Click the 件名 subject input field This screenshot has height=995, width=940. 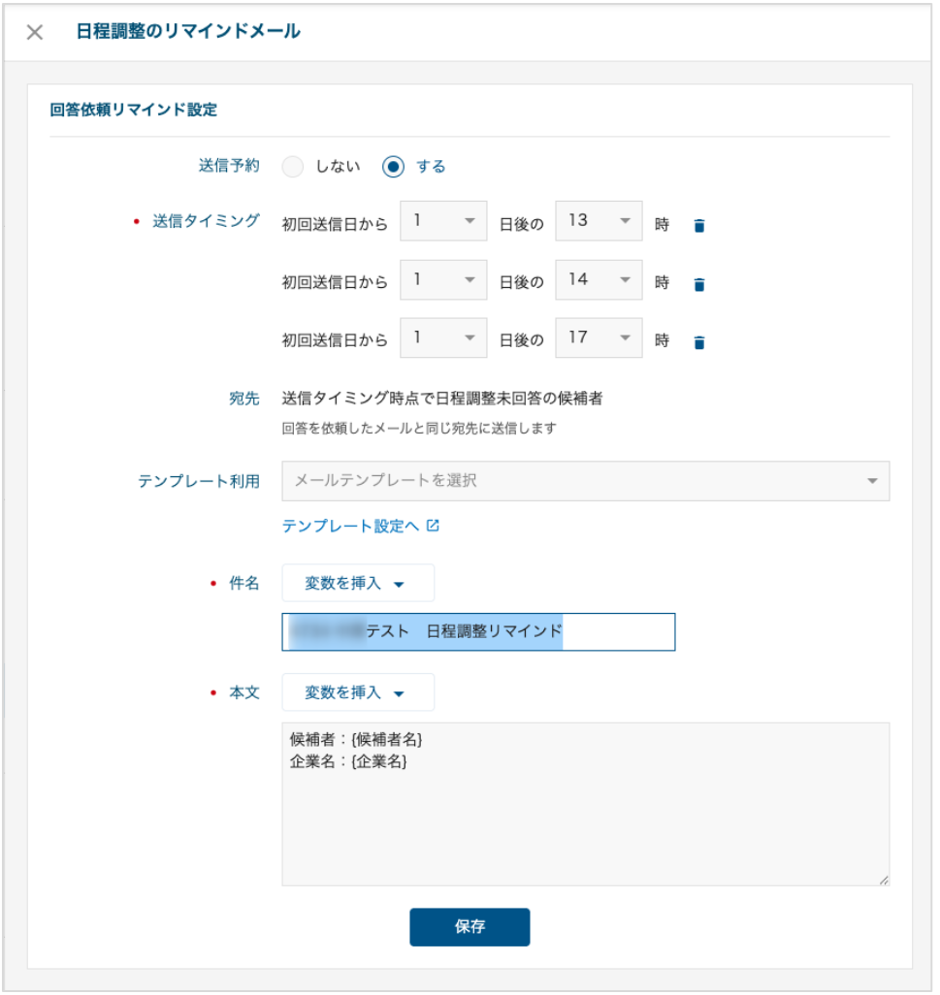(478, 631)
